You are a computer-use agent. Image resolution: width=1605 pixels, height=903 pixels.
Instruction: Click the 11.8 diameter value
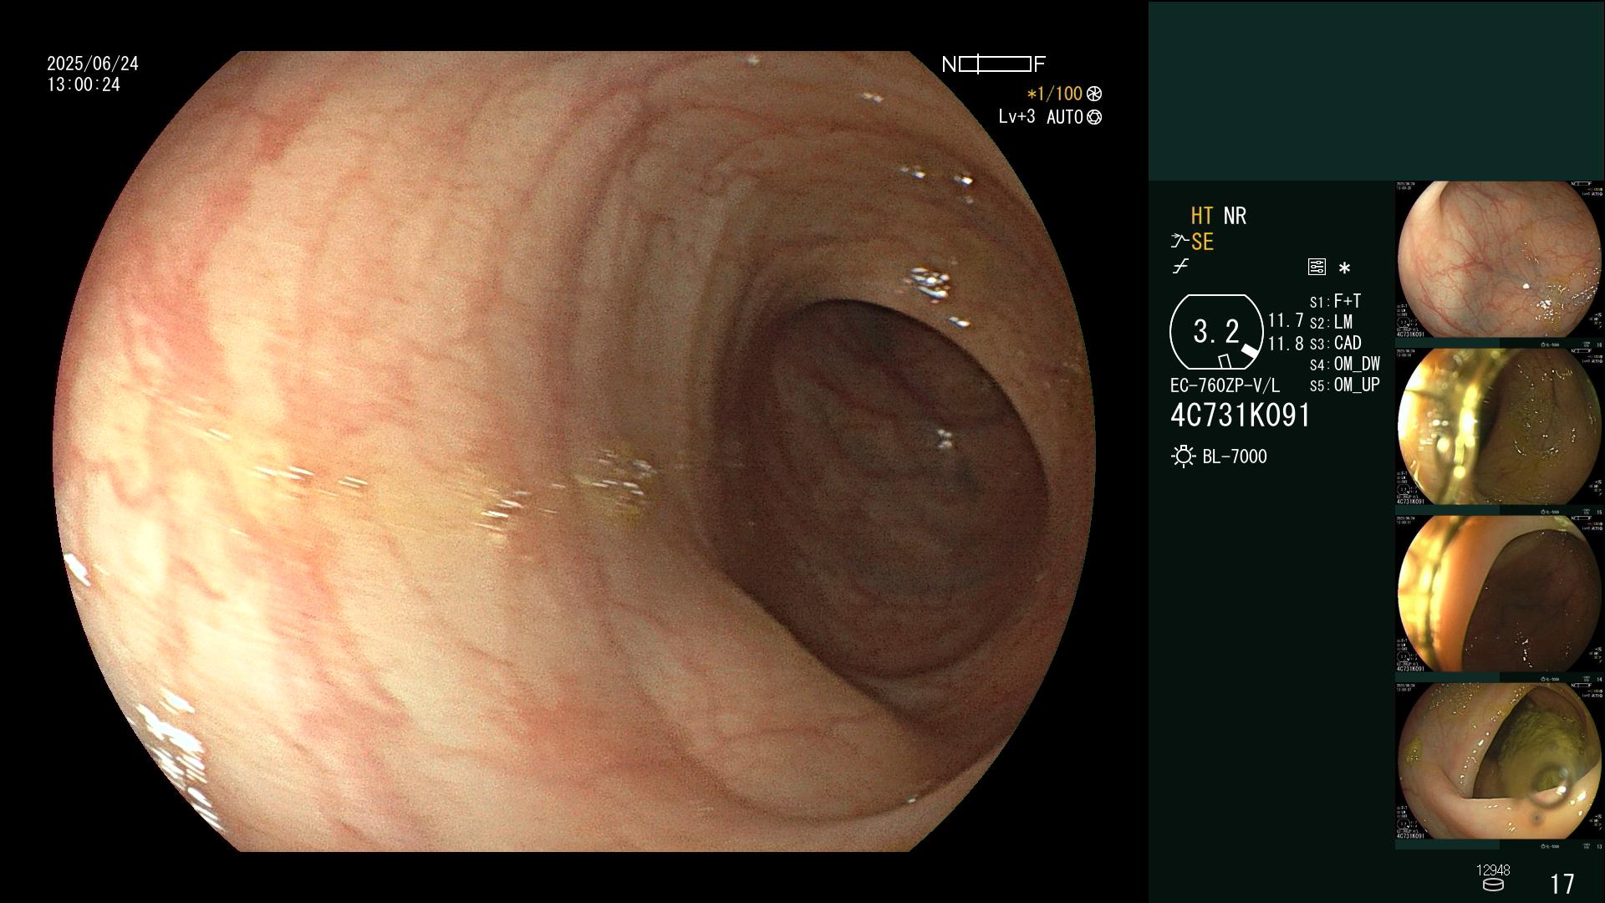click(1286, 344)
